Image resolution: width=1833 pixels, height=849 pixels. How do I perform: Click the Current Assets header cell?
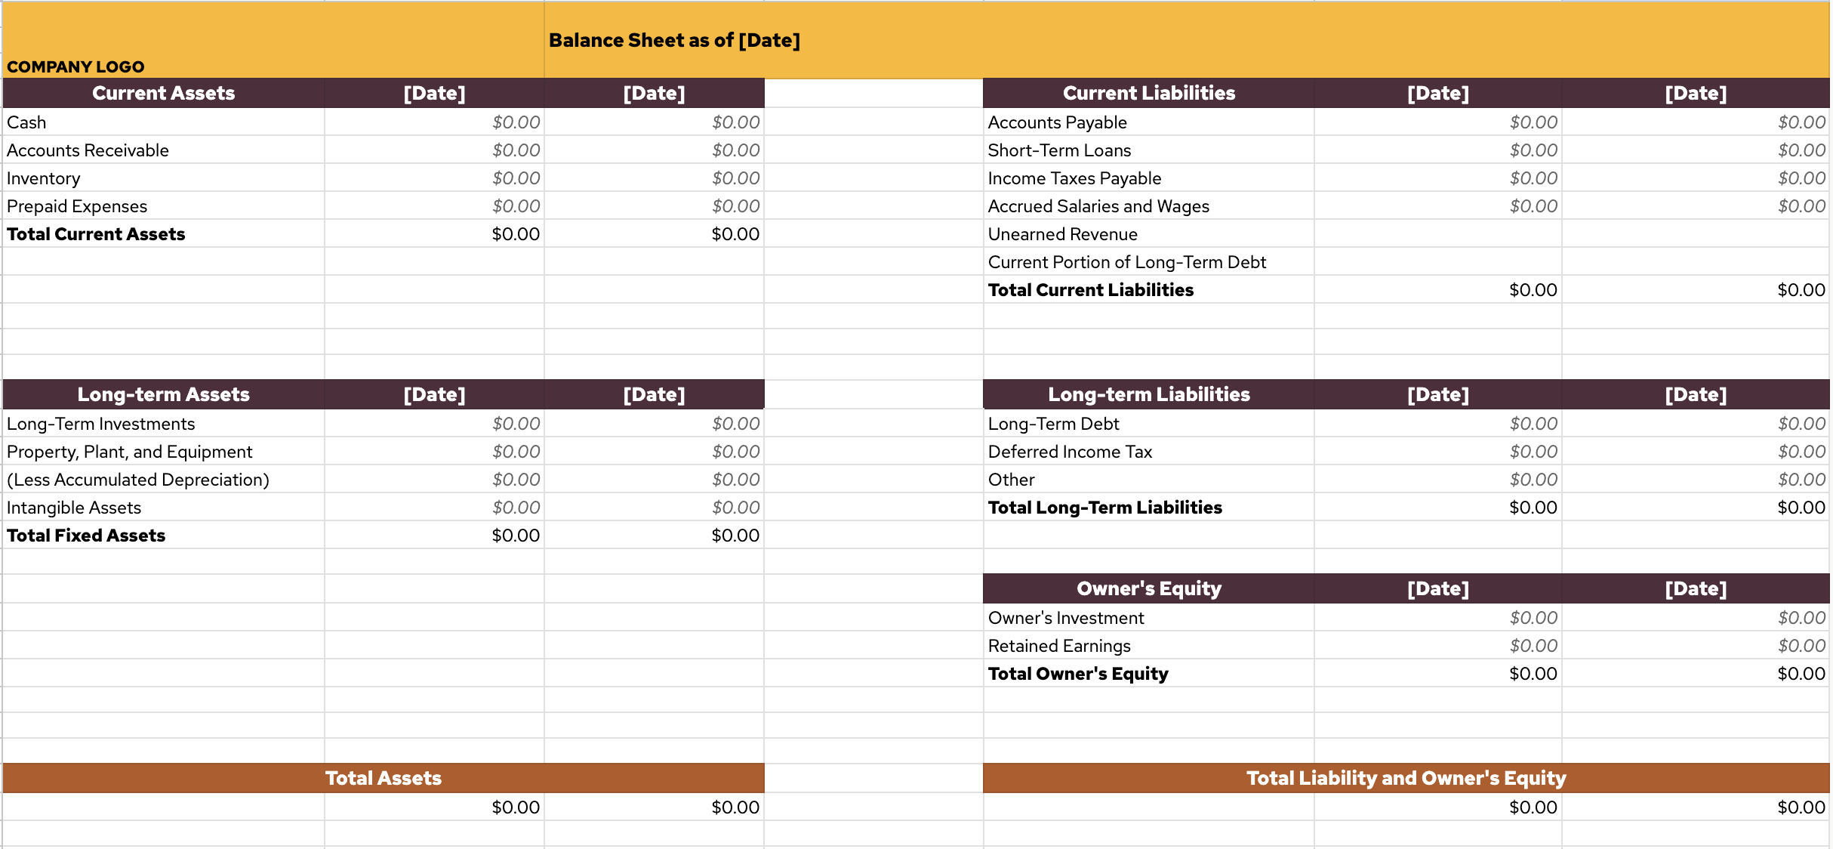tap(163, 93)
